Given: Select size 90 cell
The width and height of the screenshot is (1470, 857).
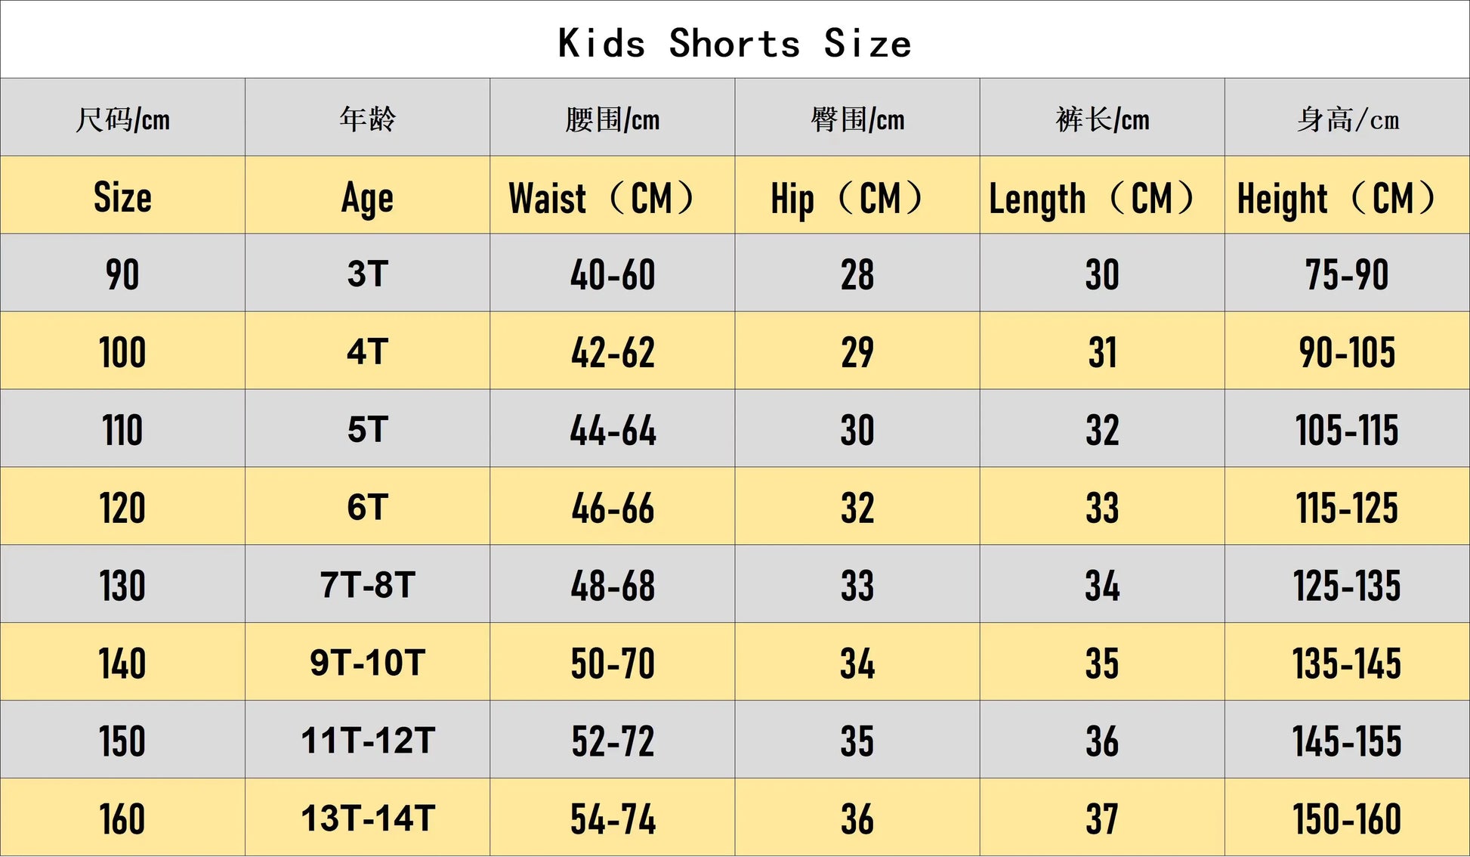Looking at the screenshot, I should click(122, 273).
